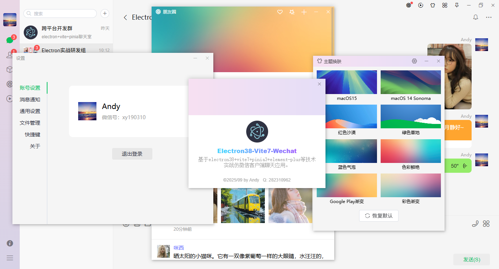Click 咪西's avatar in 朋友圈 feed

(163, 252)
